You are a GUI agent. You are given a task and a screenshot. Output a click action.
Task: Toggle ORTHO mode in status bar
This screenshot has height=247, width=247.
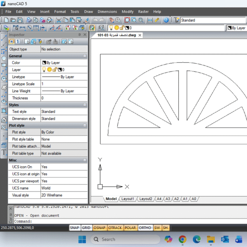pos(144,228)
